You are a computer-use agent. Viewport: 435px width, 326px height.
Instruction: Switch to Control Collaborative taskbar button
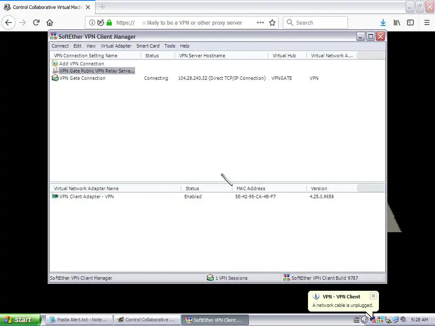147,320
